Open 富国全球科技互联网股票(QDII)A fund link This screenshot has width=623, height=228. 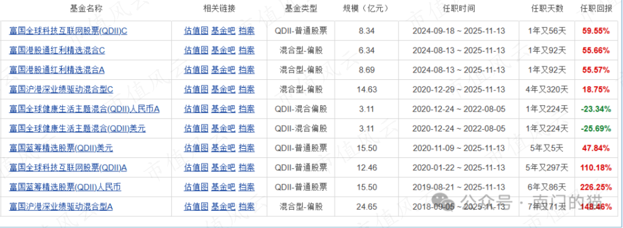tap(68, 168)
